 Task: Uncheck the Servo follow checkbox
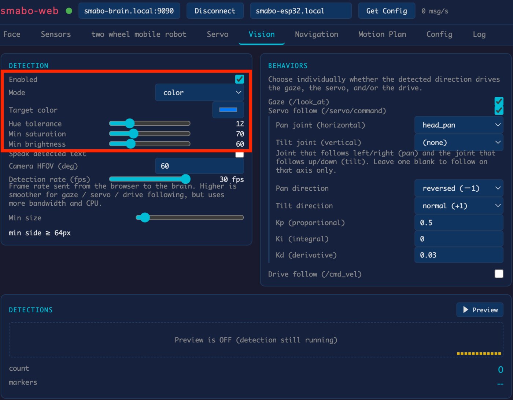click(499, 110)
